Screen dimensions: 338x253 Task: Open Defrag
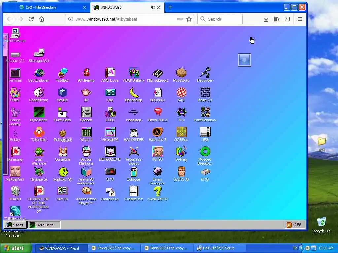pyautogui.click(x=181, y=154)
